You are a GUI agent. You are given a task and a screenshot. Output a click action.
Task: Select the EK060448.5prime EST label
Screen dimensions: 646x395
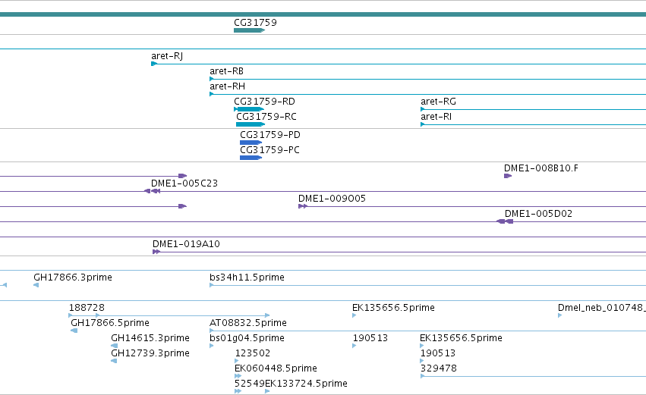276,368
